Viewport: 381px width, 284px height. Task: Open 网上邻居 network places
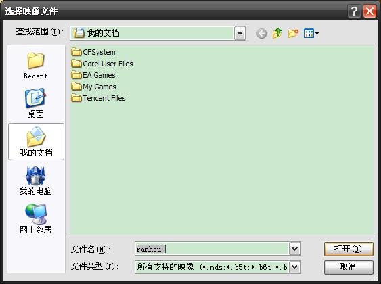point(36,218)
